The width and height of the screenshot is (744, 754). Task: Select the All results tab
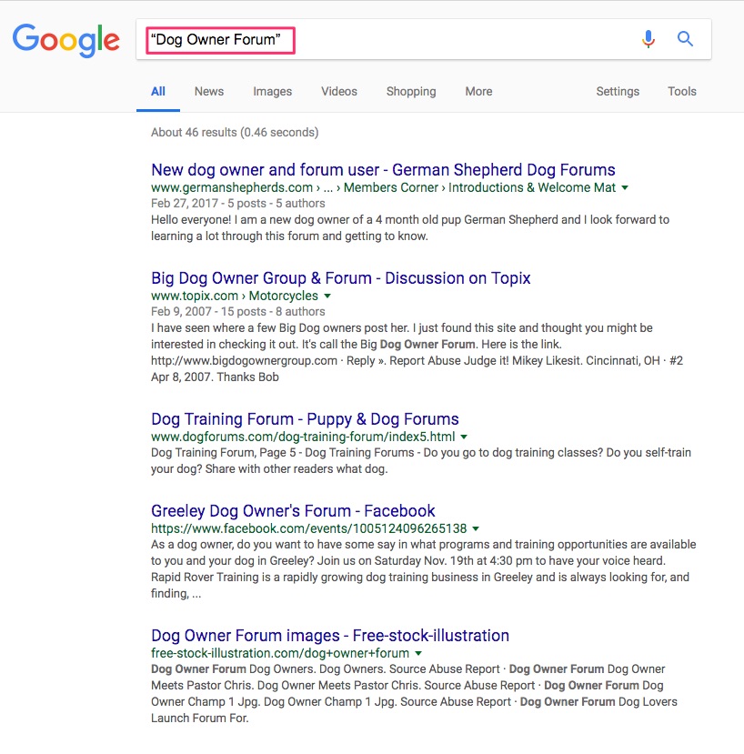click(x=157, y=91)
